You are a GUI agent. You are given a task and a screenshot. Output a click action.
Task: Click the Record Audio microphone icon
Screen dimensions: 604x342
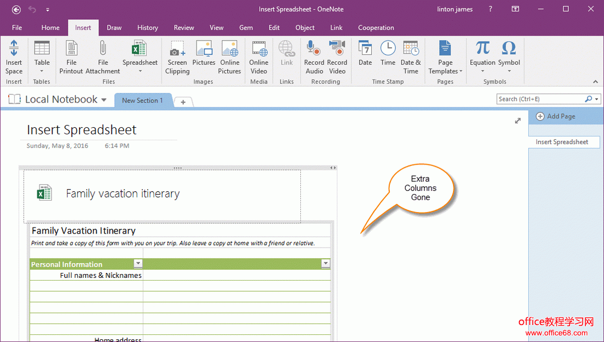click(314, 48)
